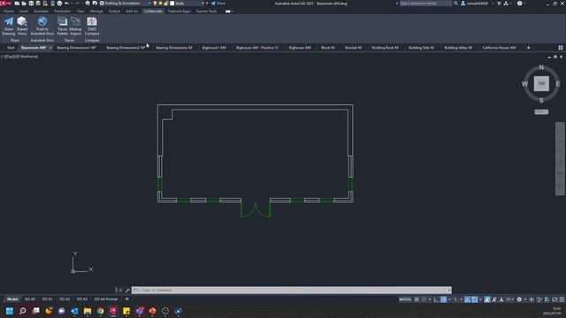Open the AutoCAD application menu button
566x318 pixels.
[x=5, y=4]
